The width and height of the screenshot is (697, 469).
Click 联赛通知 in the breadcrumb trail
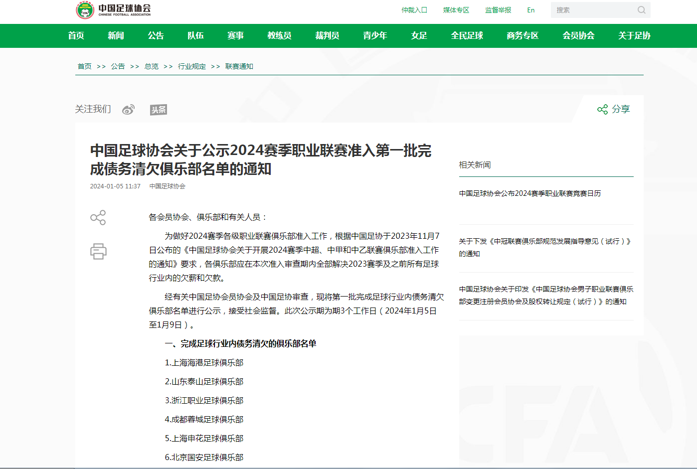click(239, 66)
